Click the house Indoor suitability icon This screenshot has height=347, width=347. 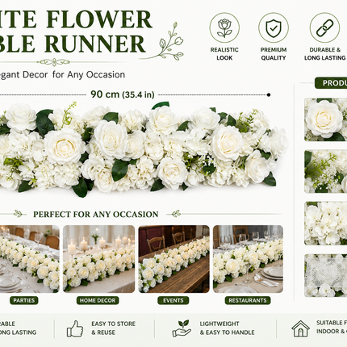pyautogui.click(x=300, y=328)
